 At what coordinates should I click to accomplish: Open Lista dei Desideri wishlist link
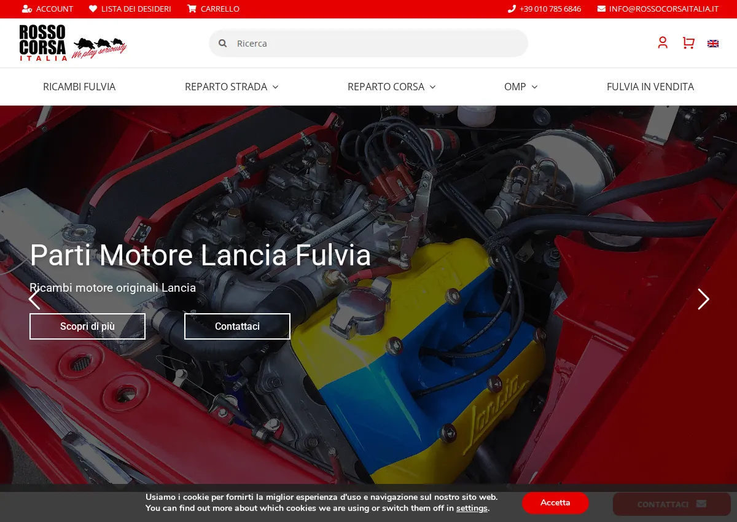click(130, 9)
